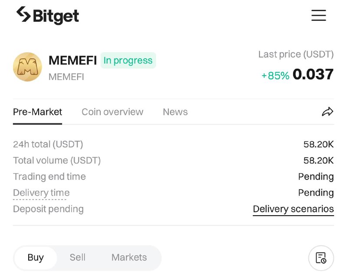Click the Trading end time Pending value

(x=316, y=177)
